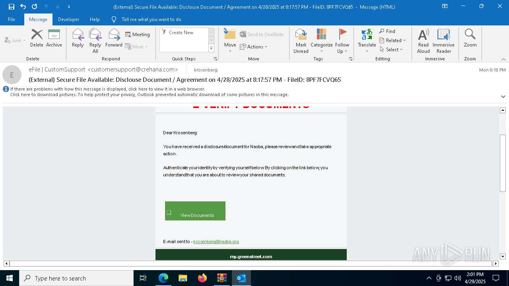
Task: Start Read Aloud
Action: pos(424,41)
